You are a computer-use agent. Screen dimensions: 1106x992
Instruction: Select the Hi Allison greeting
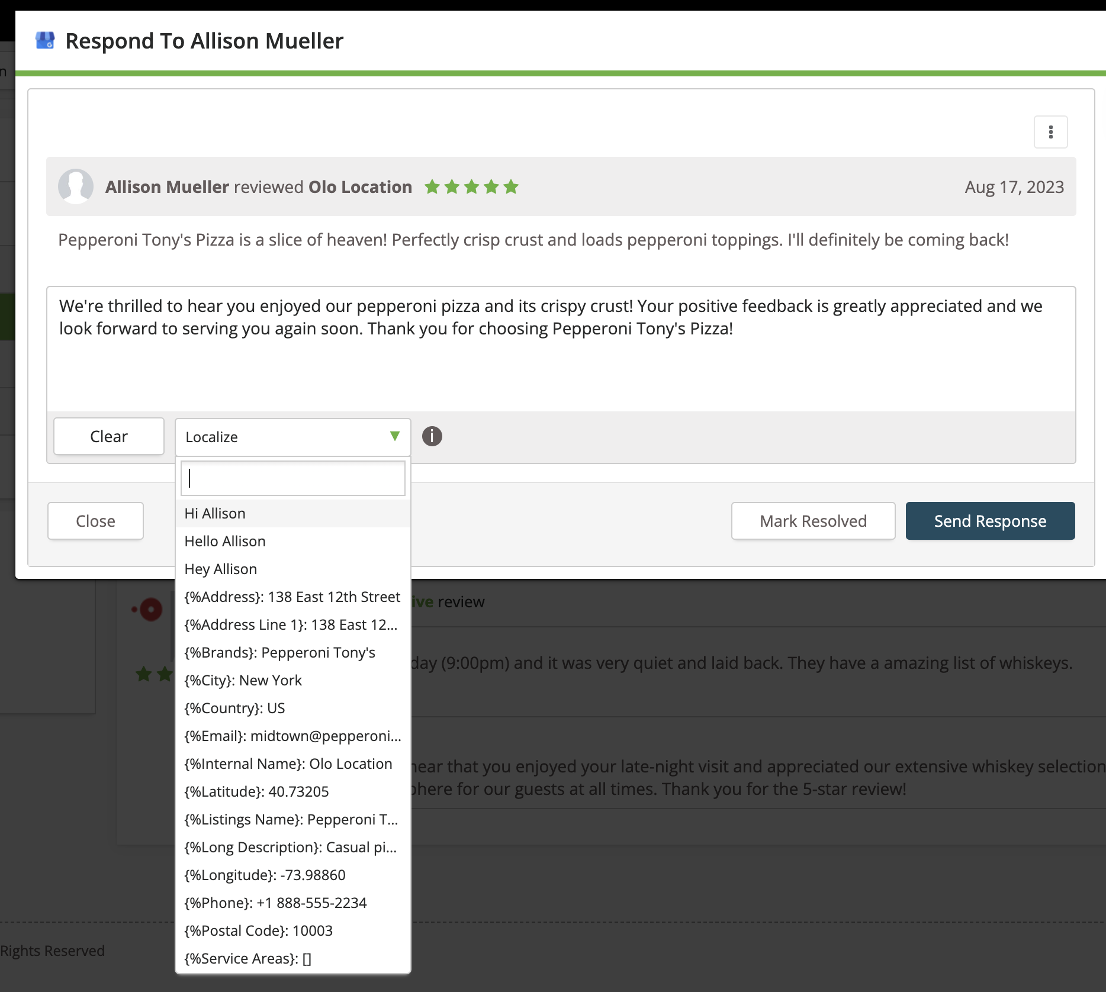[x=293, y=513]
